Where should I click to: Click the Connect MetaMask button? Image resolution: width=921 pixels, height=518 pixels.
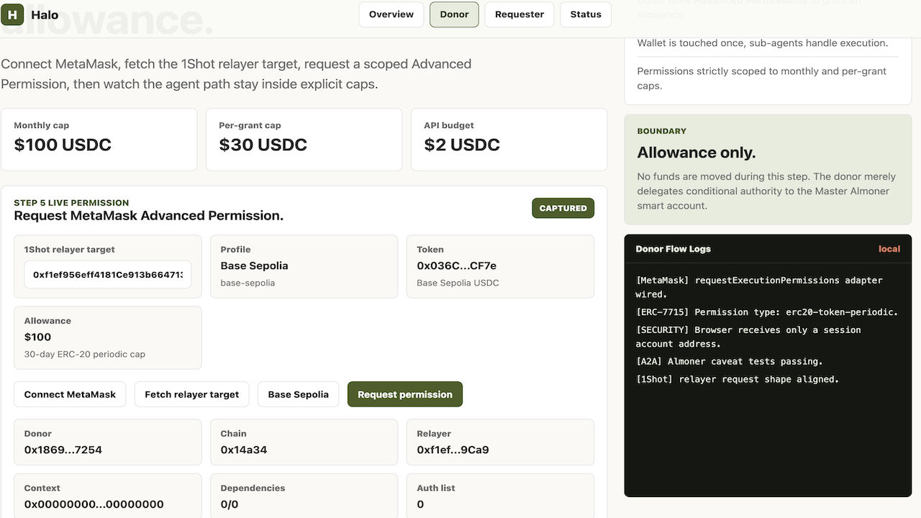[x=70, y=394]
